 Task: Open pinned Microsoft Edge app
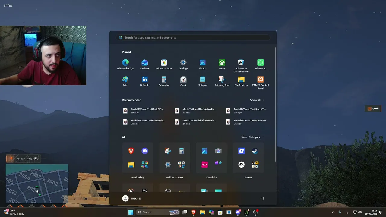coord(125,64)
